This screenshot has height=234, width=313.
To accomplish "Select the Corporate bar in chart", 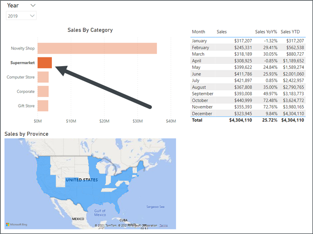I will point(43,92).
